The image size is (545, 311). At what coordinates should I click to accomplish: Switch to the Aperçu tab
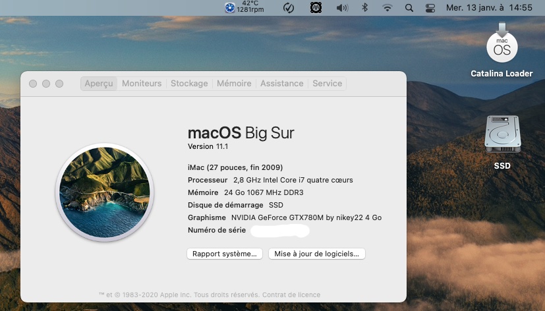99,84
